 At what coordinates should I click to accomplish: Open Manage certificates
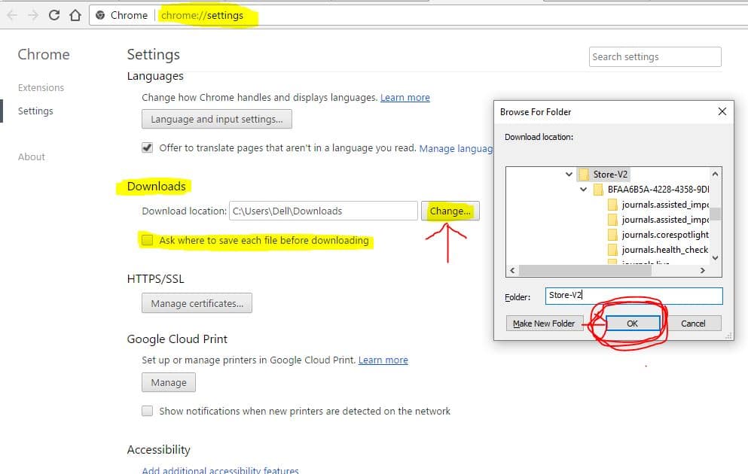pos(197,303)
